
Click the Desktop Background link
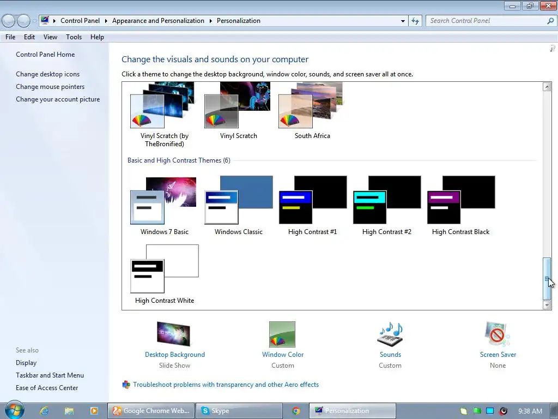[175, 355]
